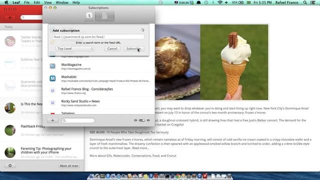Open the Apple menu

(x=6, y=2)
